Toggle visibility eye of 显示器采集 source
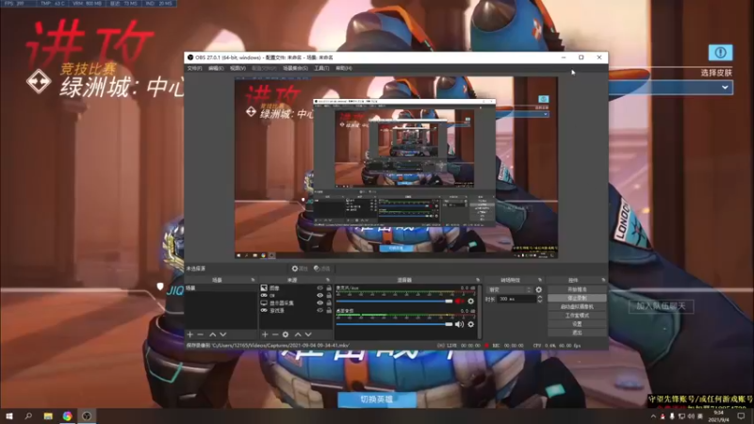Viewport: 754px width, 424px height. [x=320, y=302]
